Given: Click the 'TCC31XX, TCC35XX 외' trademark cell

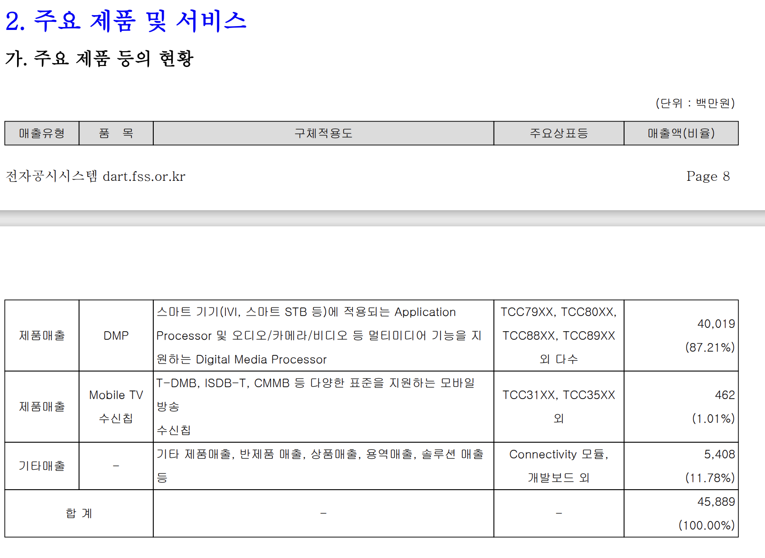Looking at the screenshot, I should pos(559,407).
